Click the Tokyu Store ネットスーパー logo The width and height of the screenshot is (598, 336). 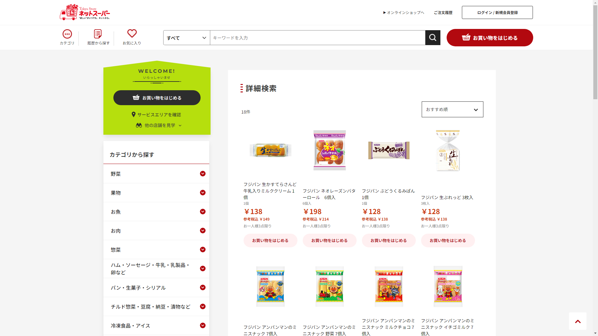point(85,12)
